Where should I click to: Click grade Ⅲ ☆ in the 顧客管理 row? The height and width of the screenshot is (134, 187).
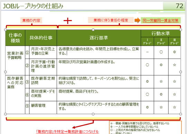[175, 107]
